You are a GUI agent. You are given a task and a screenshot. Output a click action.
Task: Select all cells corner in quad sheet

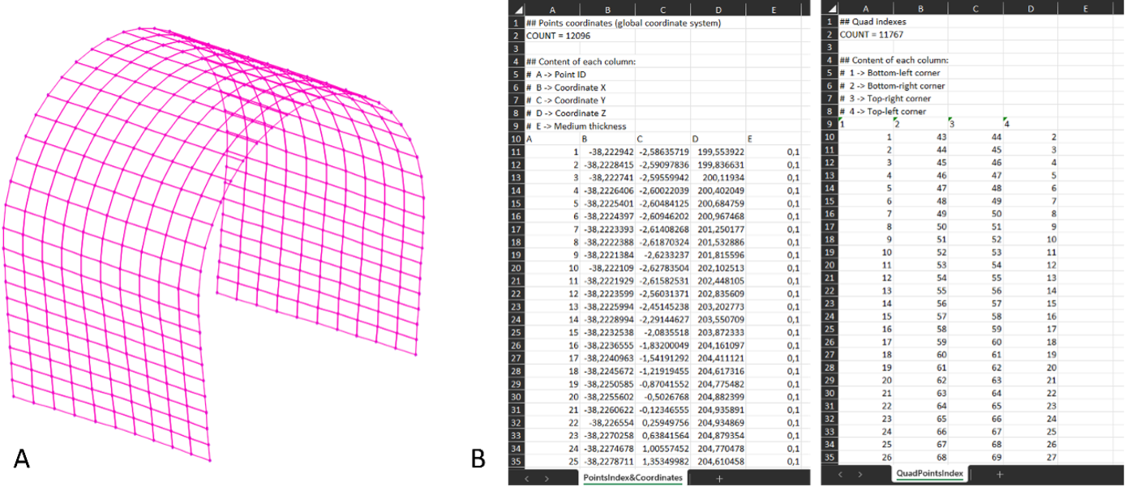830,8
